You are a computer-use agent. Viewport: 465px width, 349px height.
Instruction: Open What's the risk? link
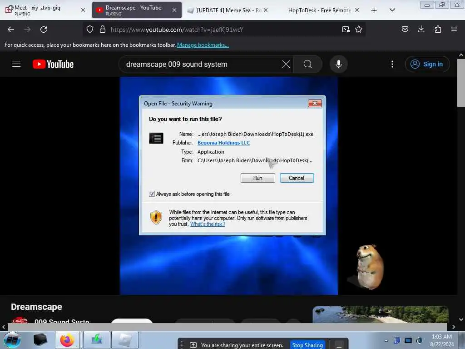[208, 224]
